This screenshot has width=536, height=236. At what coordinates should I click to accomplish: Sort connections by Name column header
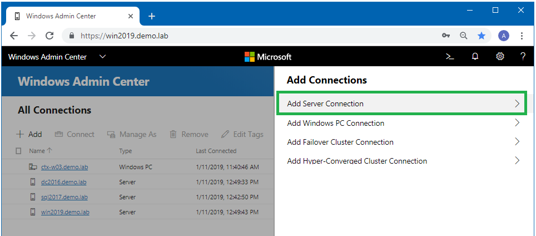(37, 151)
